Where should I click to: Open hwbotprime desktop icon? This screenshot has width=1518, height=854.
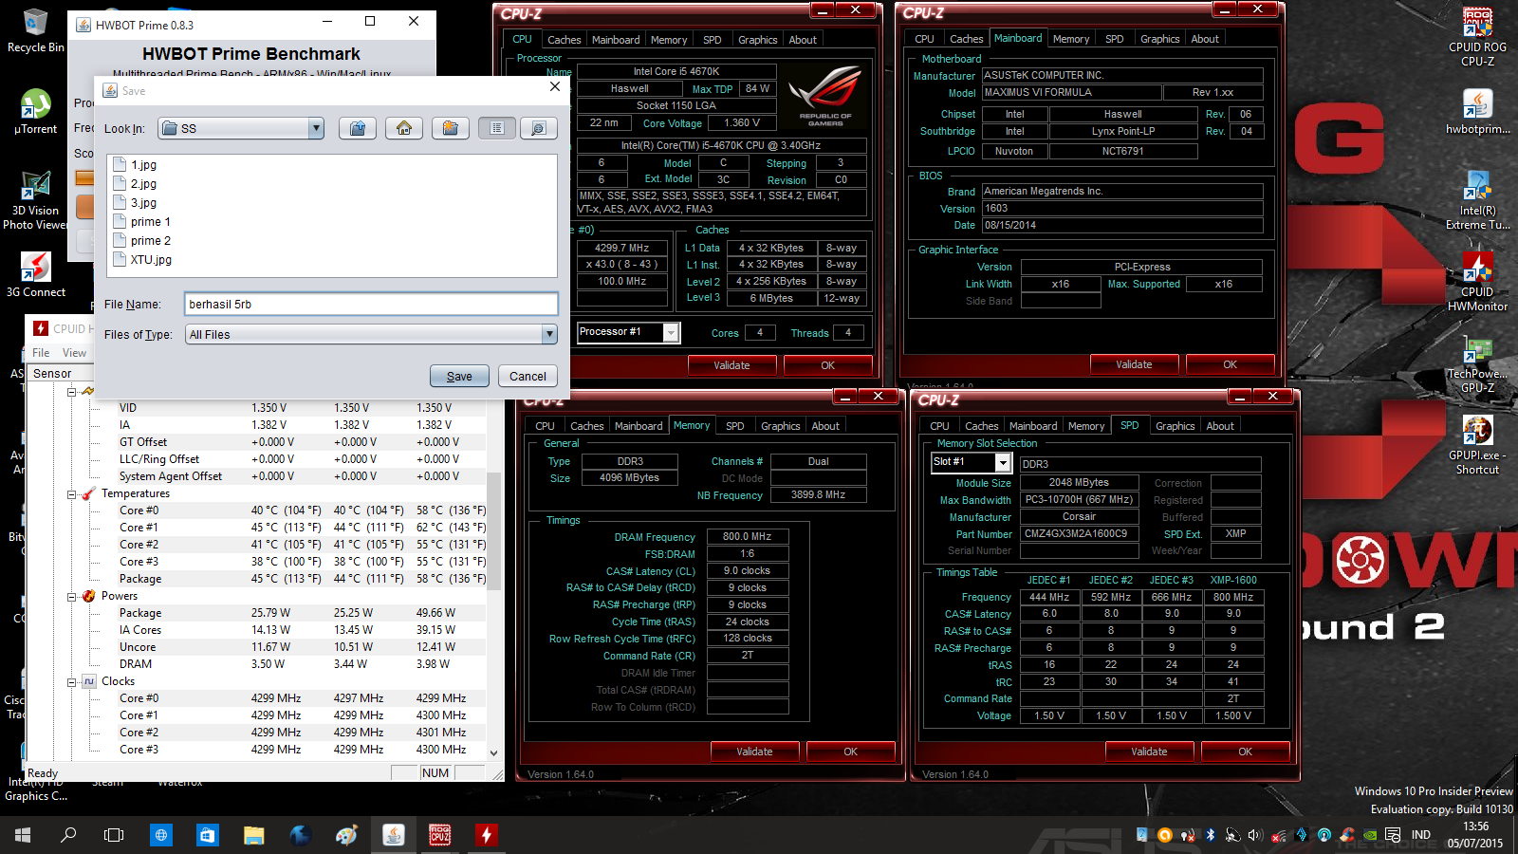pos(1477,112)
